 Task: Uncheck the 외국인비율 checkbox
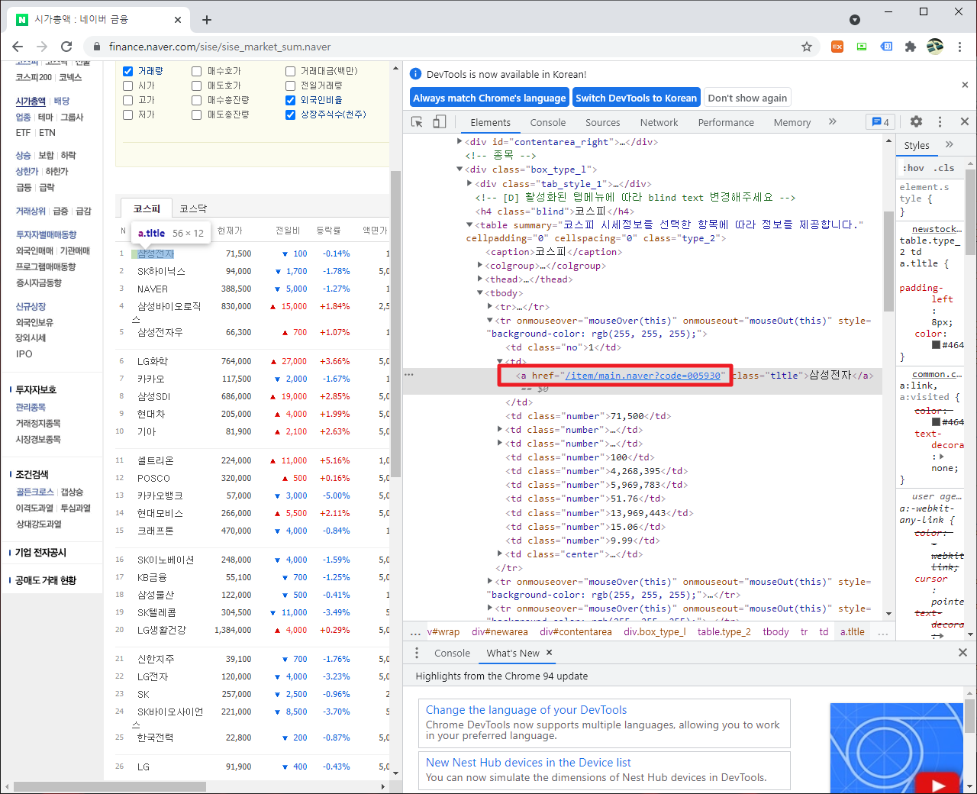290,100
